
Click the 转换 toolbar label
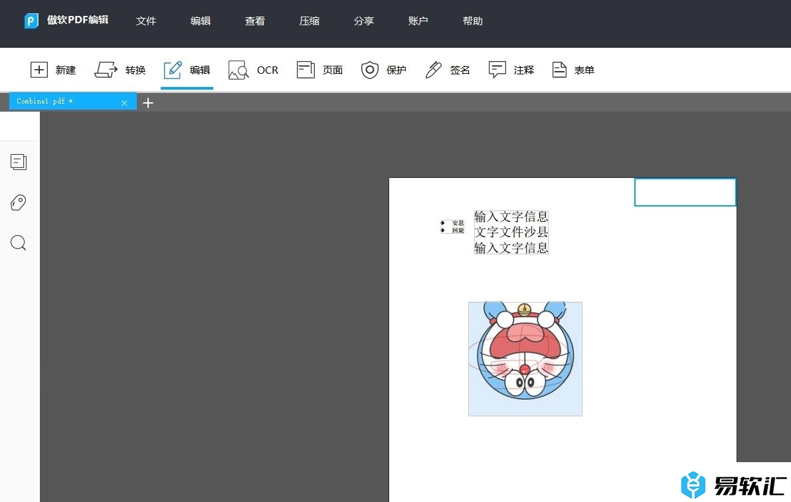tap(135, 70)
